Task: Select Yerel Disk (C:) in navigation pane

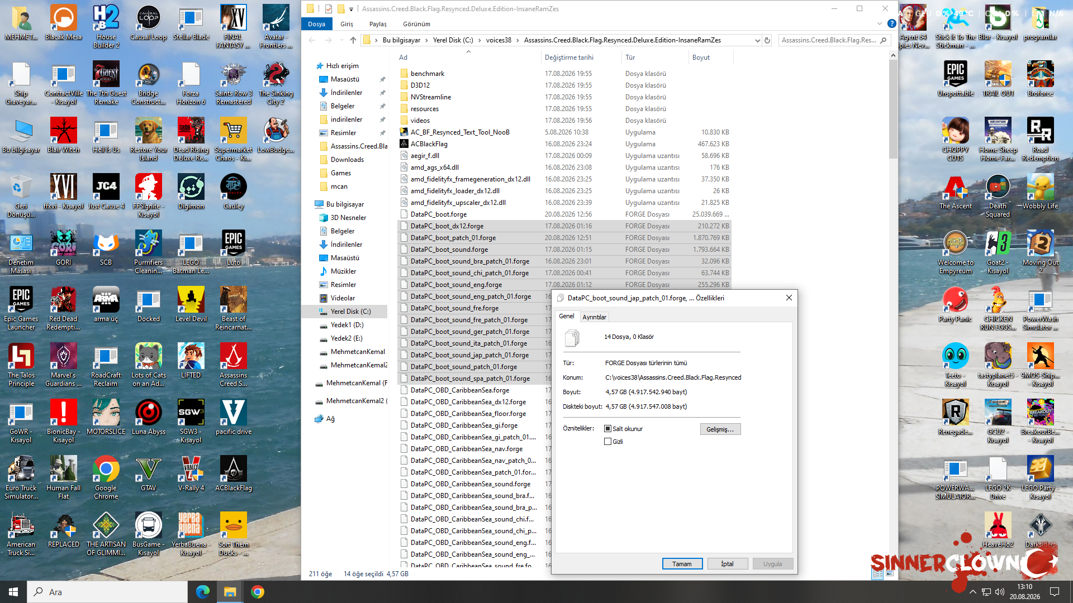Action: pos(350,312)
